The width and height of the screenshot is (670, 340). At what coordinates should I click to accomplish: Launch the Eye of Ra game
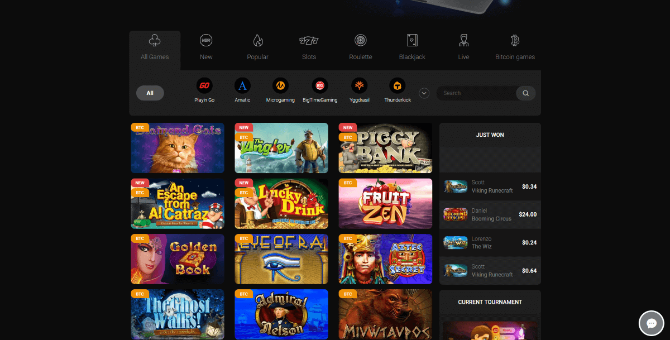[x=281, y=259]
